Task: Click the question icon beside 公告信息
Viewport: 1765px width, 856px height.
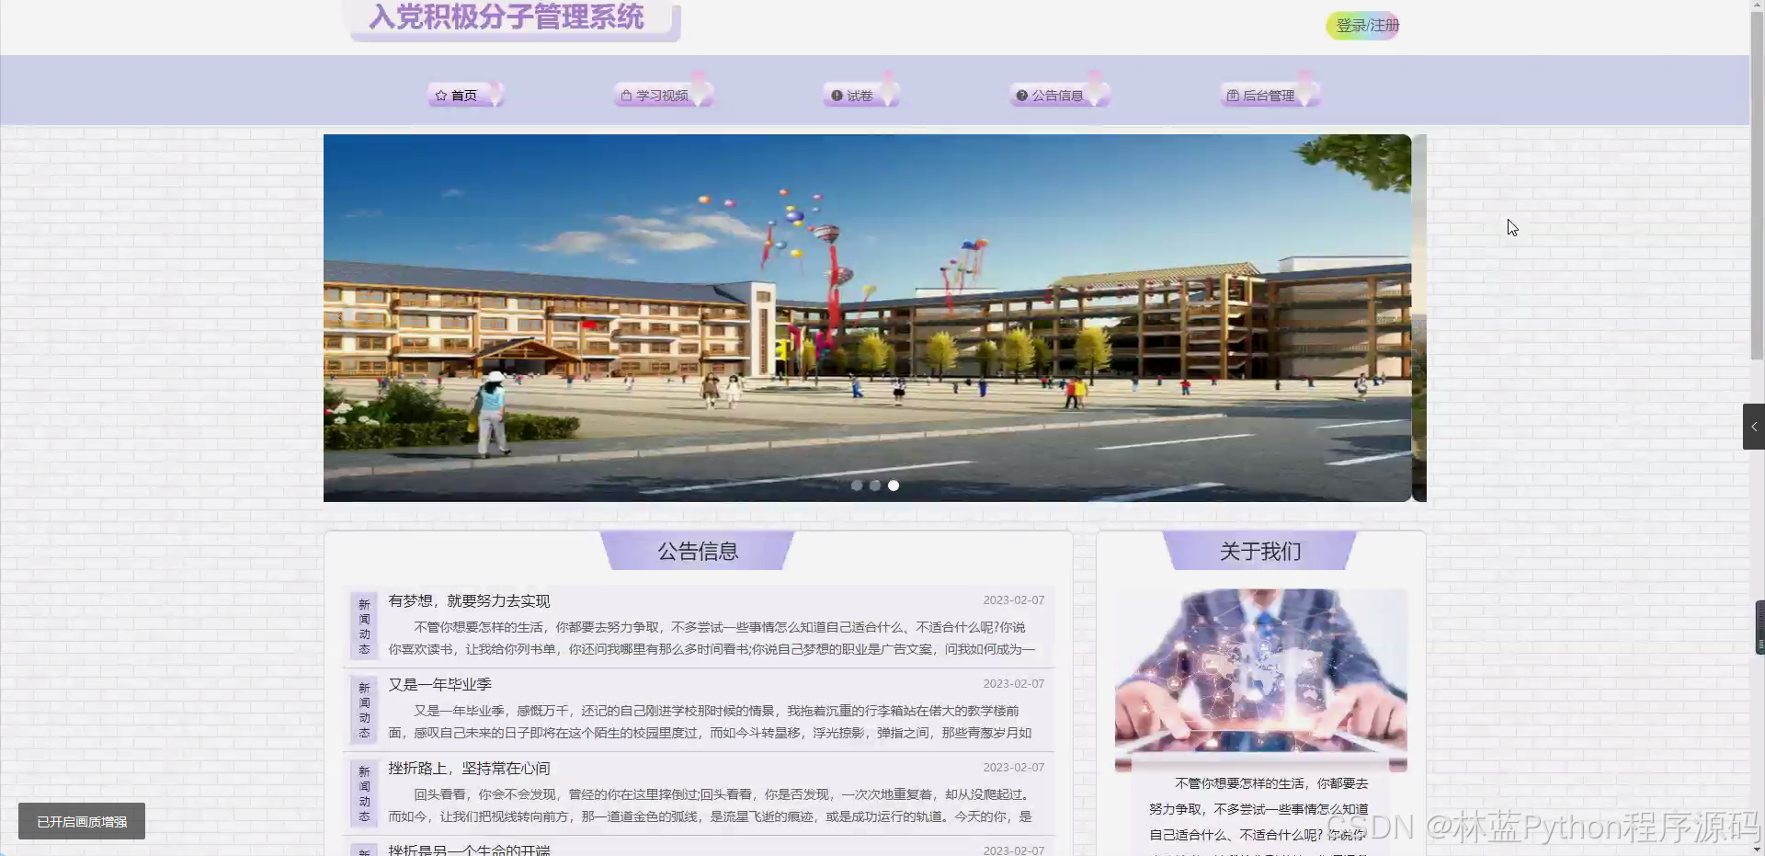Action: click(1021, 96)
